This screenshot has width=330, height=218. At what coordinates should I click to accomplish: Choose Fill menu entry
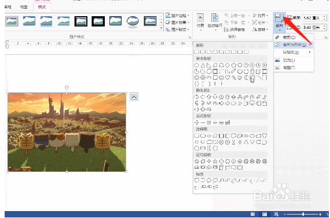click(x=294, y=60)
